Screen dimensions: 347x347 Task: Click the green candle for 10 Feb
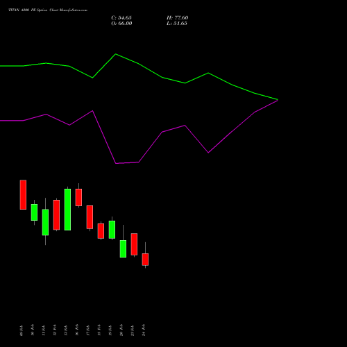34,212
